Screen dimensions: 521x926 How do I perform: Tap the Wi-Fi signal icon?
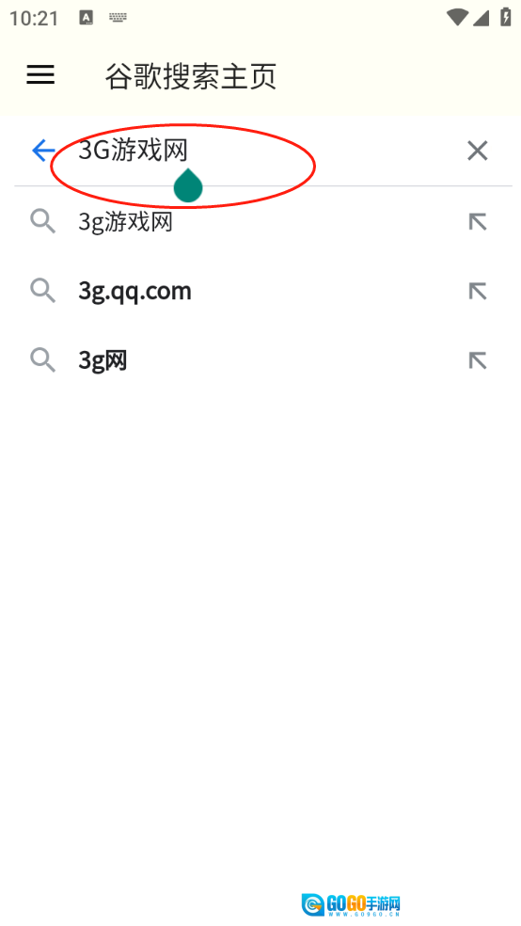coord(457,17)
